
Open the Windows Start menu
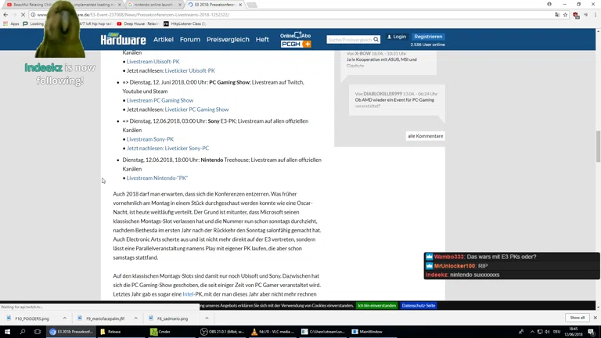[x=7, y=332]
